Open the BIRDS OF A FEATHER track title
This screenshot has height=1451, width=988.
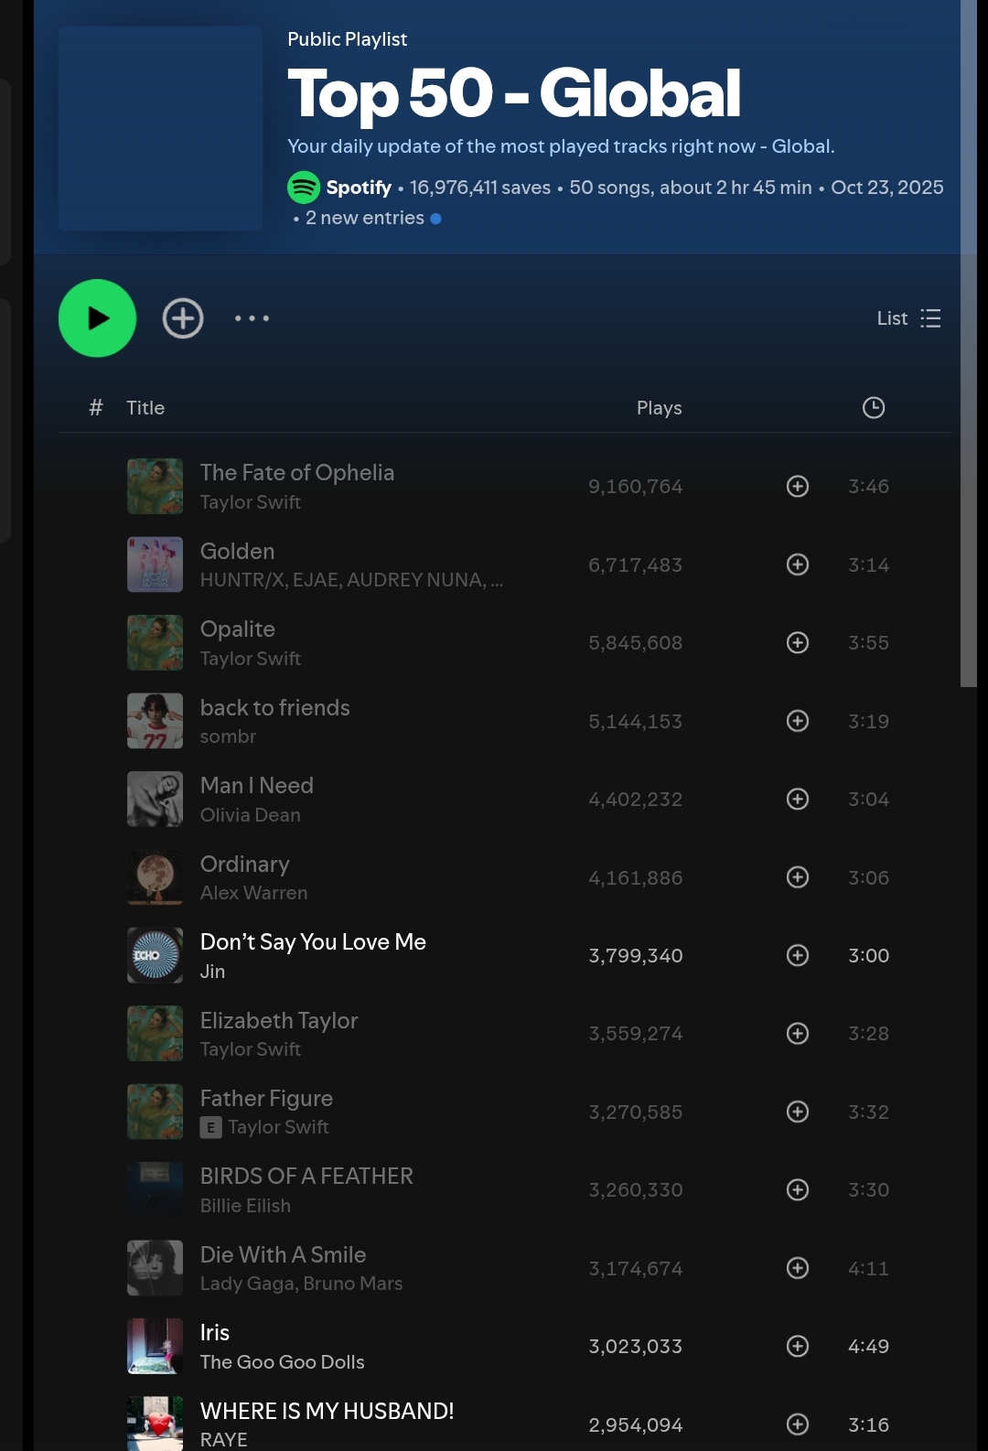click(307, 1177)
